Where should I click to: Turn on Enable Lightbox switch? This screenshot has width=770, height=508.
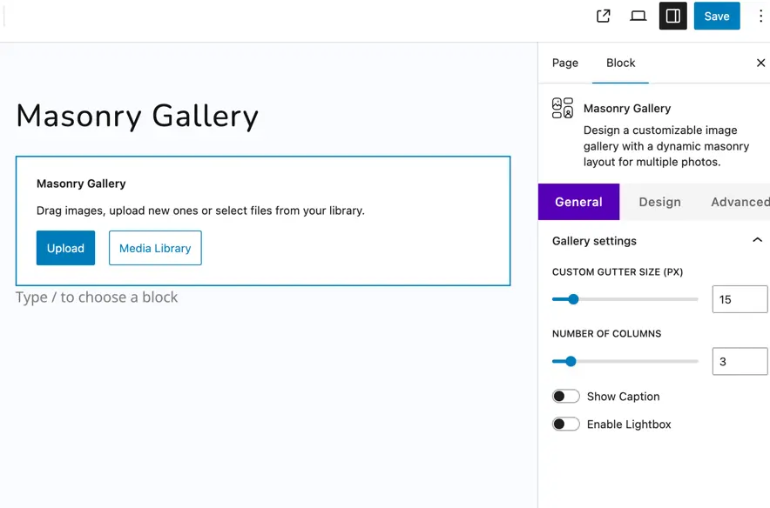pyautogui.click(x=565, y=424)
